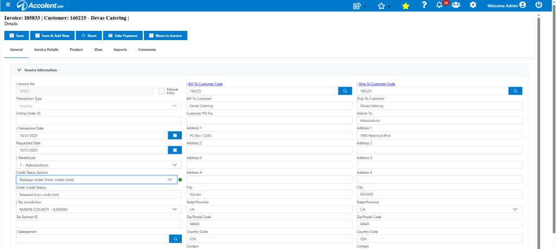Collapse the Invoice Information section
Image resolution: width=556 pixels, height=249 pixels.
(20, 70)
